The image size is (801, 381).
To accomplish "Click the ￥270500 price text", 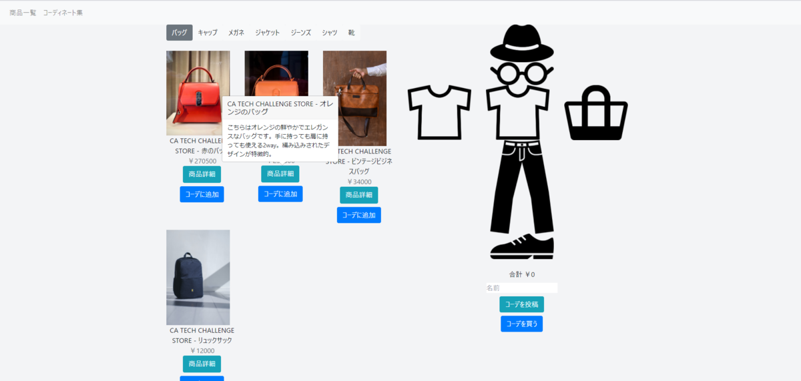I will tap(202, 161).
